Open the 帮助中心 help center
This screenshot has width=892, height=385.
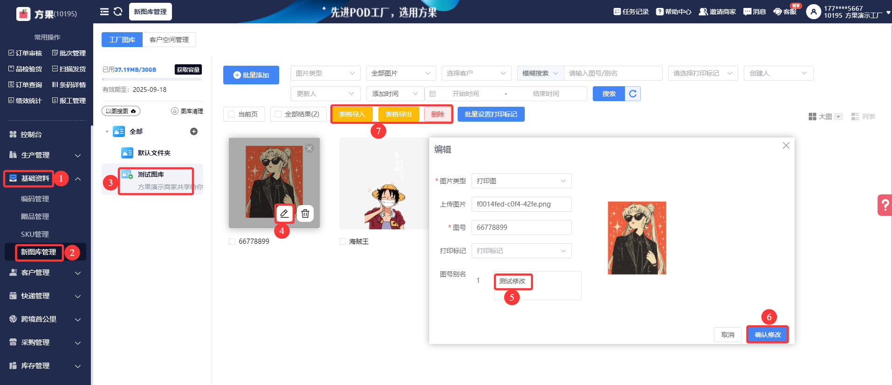pyautogui.click(x=673, y=12)
